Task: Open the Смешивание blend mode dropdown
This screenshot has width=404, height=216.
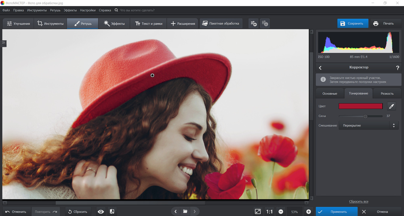Action: [x=368, y=125]
